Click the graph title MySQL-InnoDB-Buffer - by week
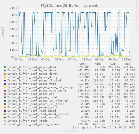 70,6
